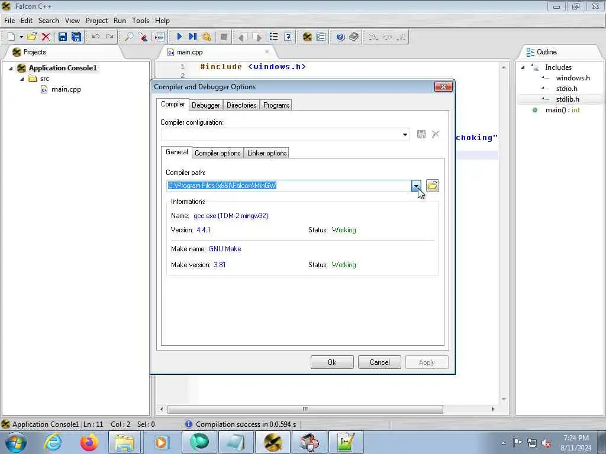This screenshot has width=606, height=454.
Task: Click the browse folder icon beside Compiler path
Action: pos(433,186)
